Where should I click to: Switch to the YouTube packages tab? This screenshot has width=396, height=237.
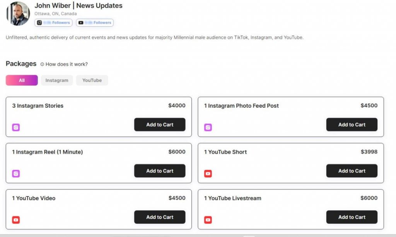click(92, 80)
